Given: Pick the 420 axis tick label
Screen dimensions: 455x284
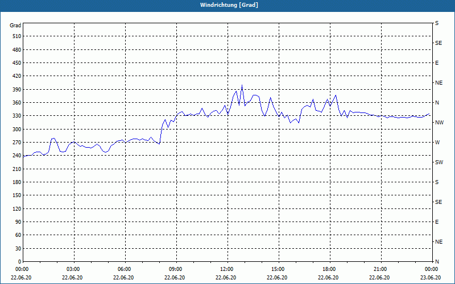Looking at the screenshot, I should coord(17,76).
